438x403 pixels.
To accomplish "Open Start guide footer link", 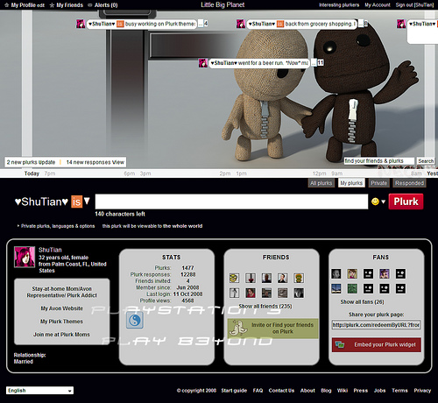I will (234, 391).
